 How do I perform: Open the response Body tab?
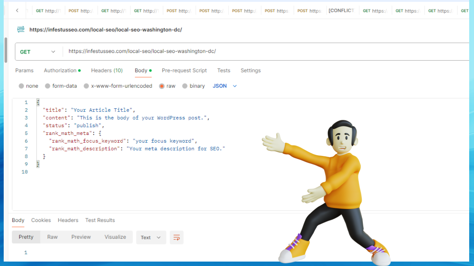pos(18,220)
